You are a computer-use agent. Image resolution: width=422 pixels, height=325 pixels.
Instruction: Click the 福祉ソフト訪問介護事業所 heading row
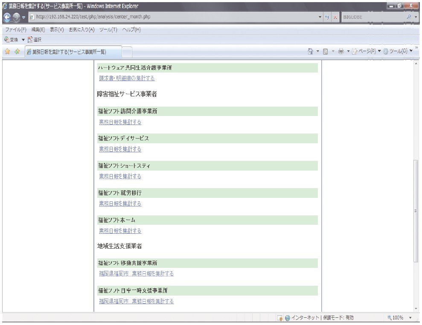[x=207, y=111]
